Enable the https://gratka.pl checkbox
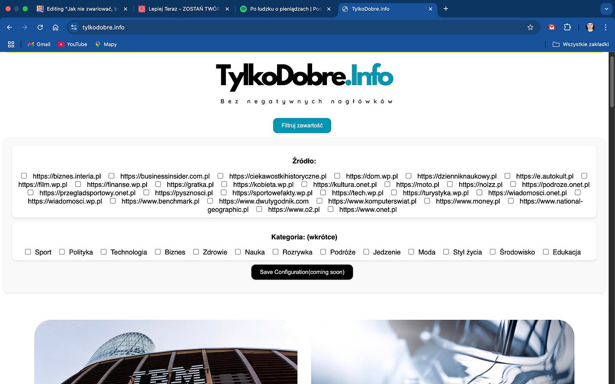Image resolution: width=615 pixels, height=384 pixels. (x=158, y=184)
